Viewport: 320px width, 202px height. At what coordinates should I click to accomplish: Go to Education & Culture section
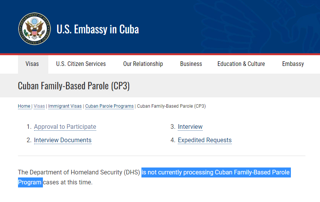(x=241, y=64)
